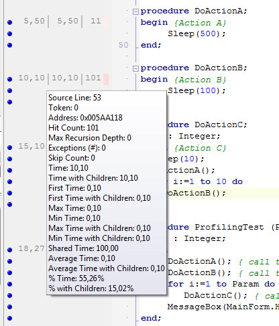279x326 pixels.
Task: Click the '{Action A}' comment
Action: pyautogui.click(x=200, y=23)
